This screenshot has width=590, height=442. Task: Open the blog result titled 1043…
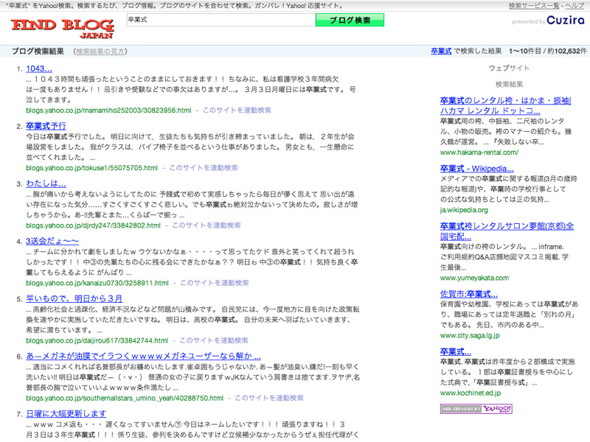pyautogui.click(x=38, y=69)
